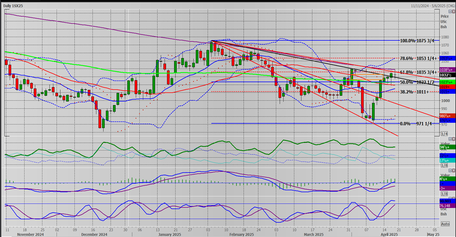
Task: Click the 1/8 button in first indicator panel
Action: pos(444,165)
